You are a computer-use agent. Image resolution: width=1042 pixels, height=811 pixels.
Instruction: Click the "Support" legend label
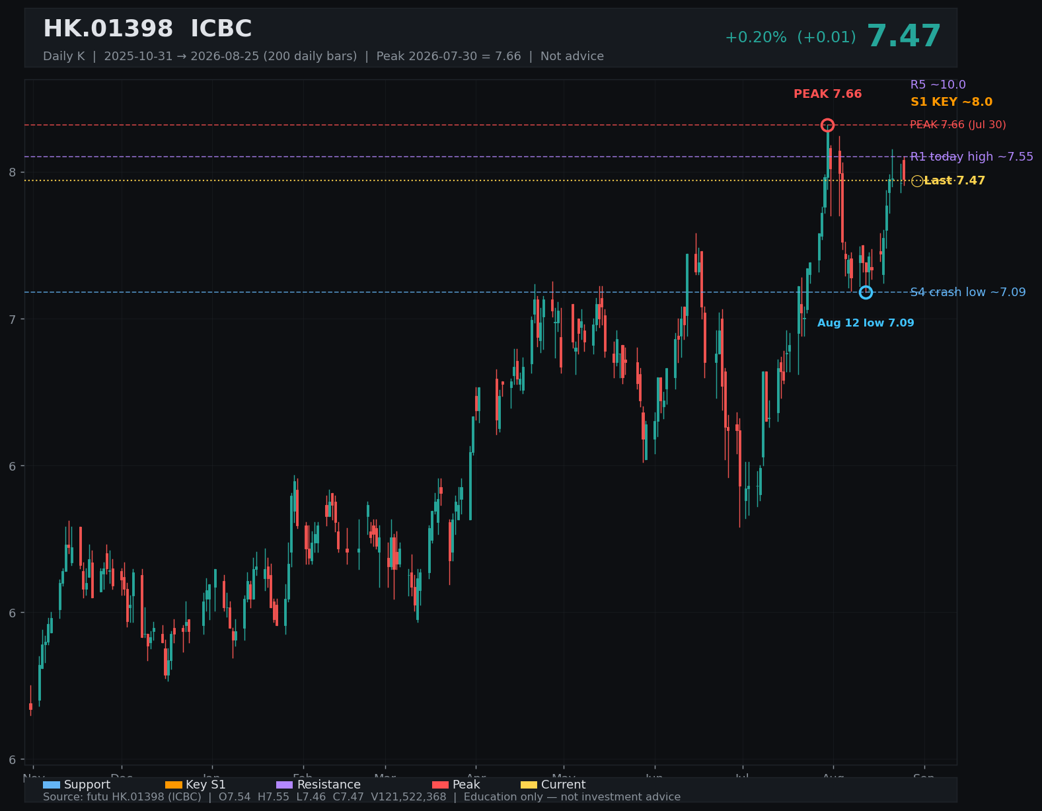[87, 785]
